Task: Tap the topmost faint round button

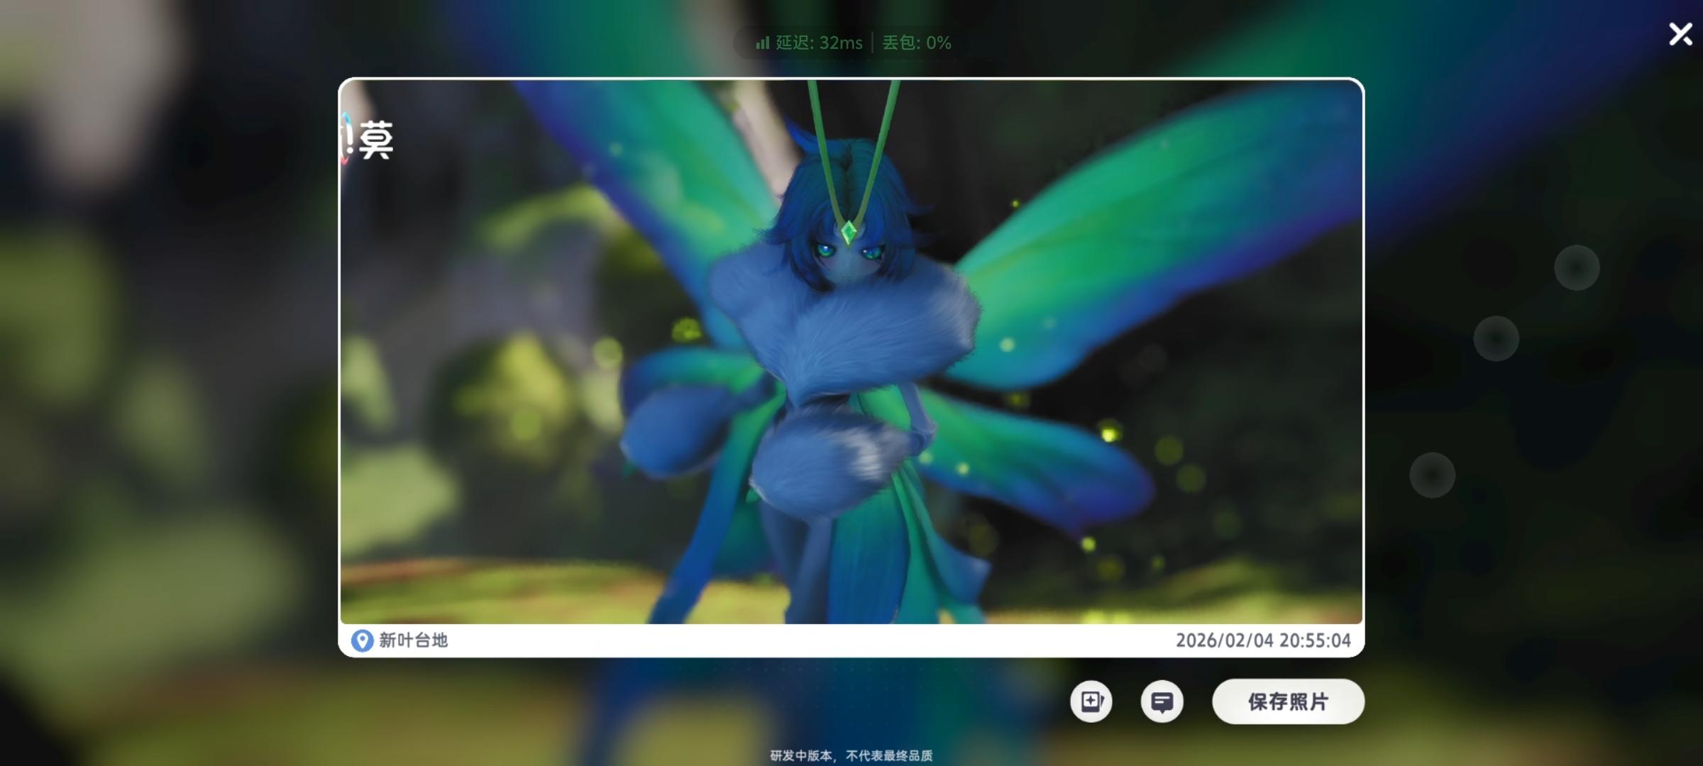Action: tap(1577, 267)
